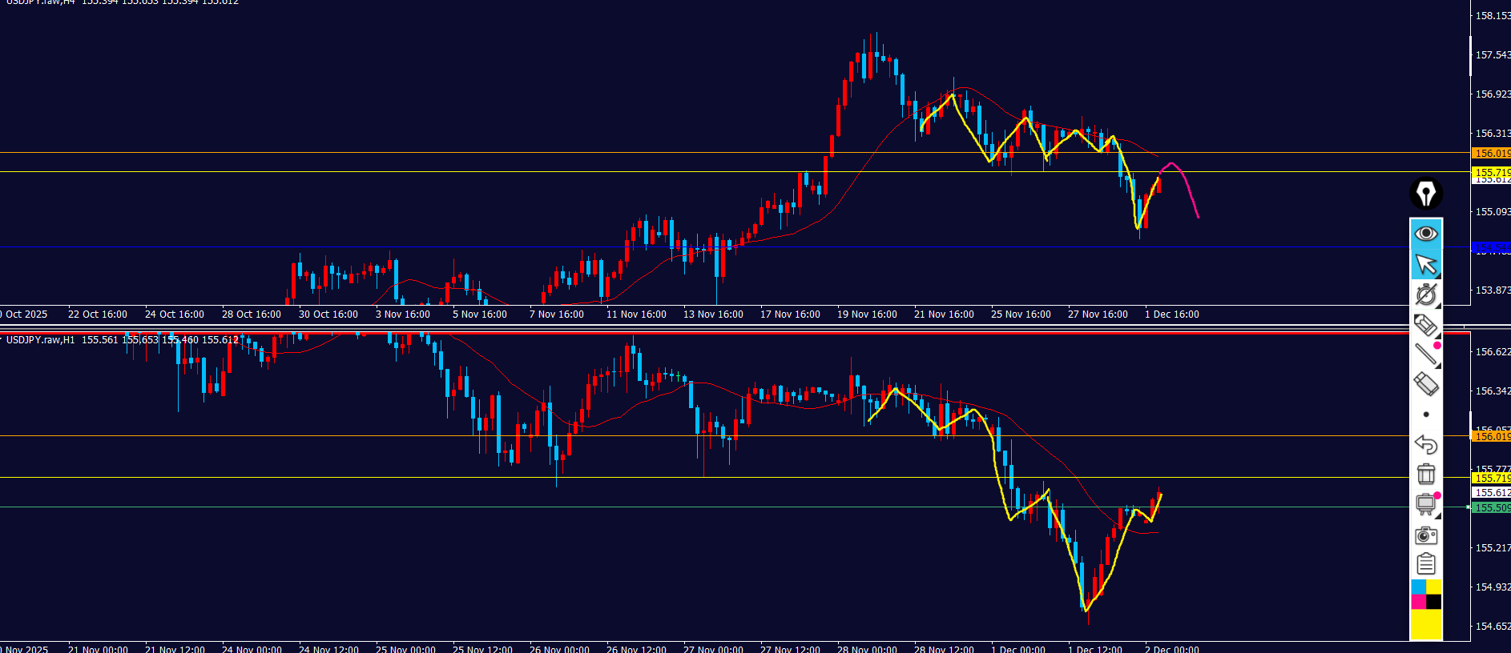Click the pen nib logo button
This screenshot has height=653, width=1511.
click(1426, 194)
